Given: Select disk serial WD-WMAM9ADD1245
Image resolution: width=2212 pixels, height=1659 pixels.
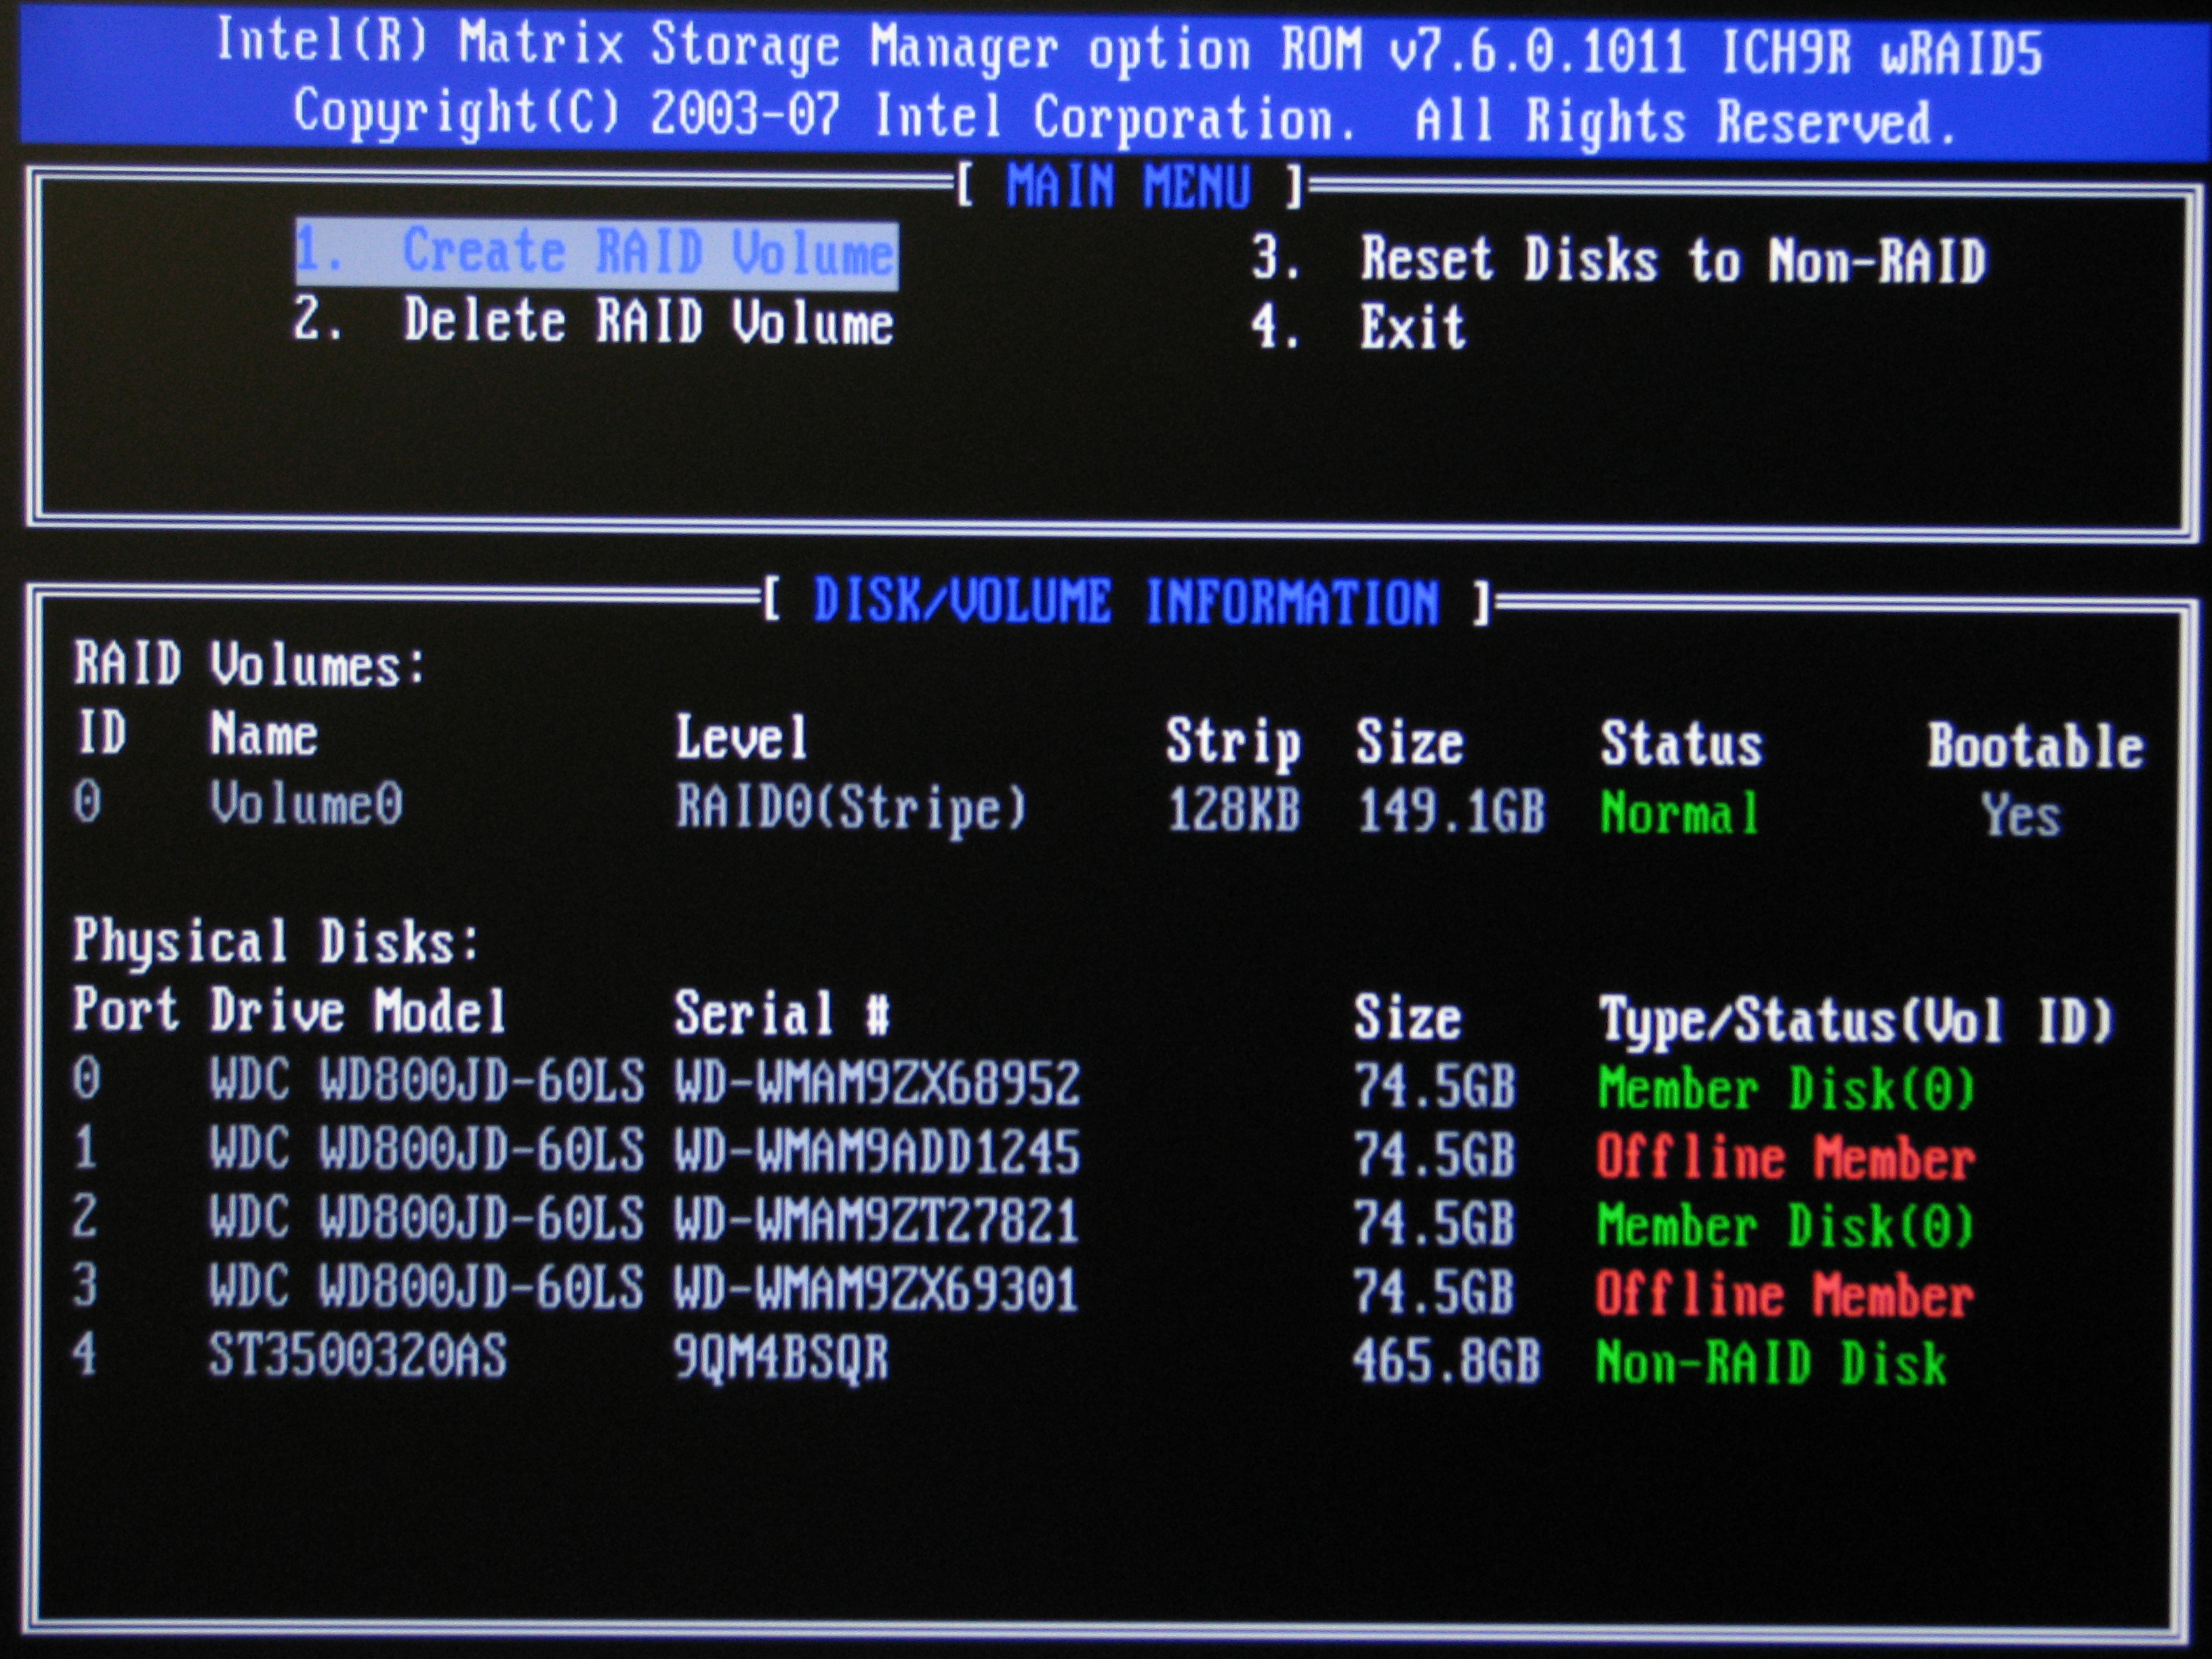Looking at the screenshot, I should [x=876, y=1152].
